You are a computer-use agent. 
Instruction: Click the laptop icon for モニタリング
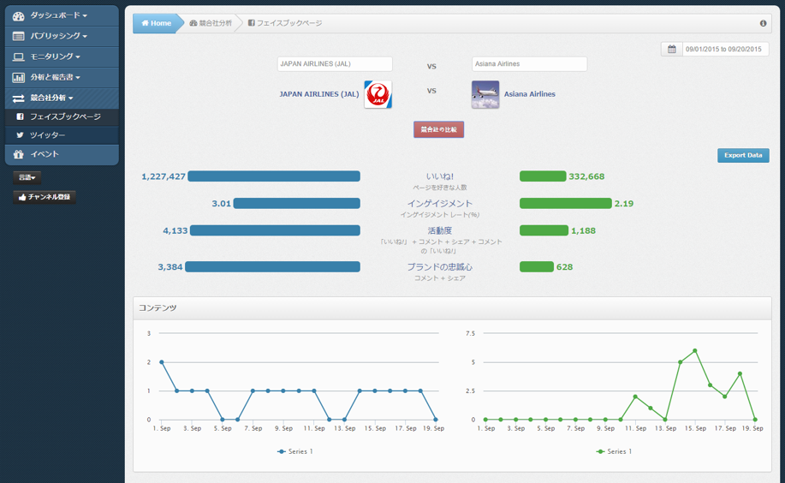point(19,57)
